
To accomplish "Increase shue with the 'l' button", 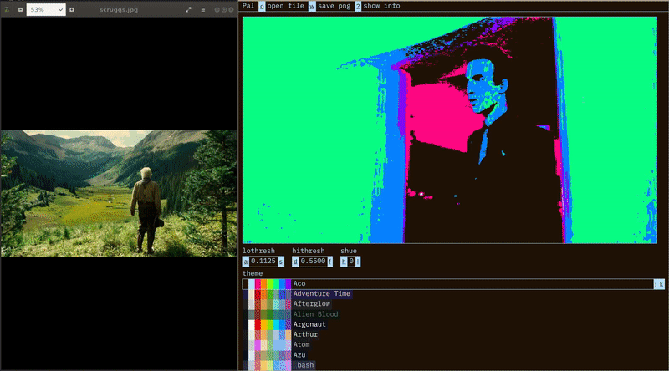I will [x=358, y=262].
